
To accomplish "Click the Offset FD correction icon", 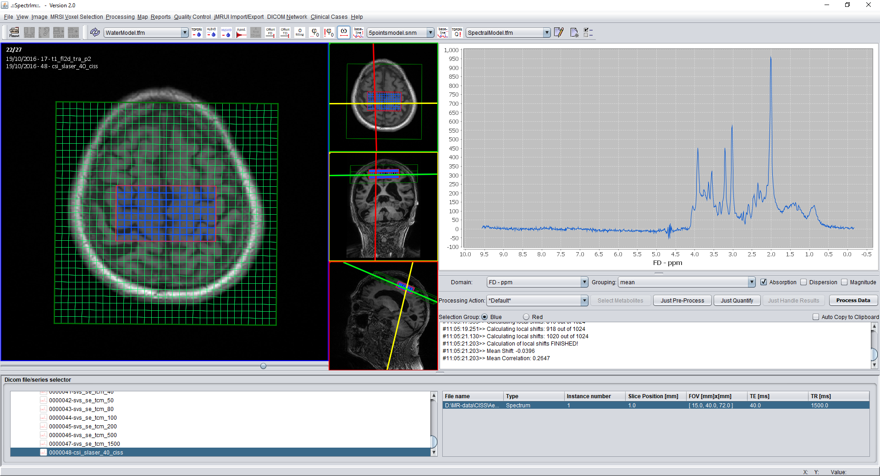I will tap(270, 32).
